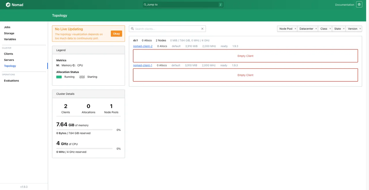This screenshot has width=369, height=190.
Task: Dismiss the warning with the Okay button
Action: tap(116, 34)
